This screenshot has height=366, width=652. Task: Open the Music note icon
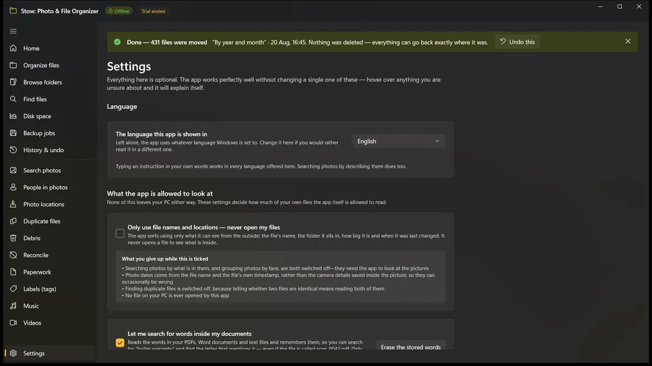pyautogui.click(x=13, y=306)
